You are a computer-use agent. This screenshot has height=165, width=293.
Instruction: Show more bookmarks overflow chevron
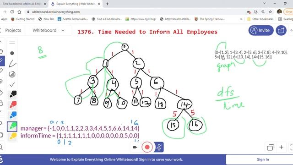coord(241,19)
